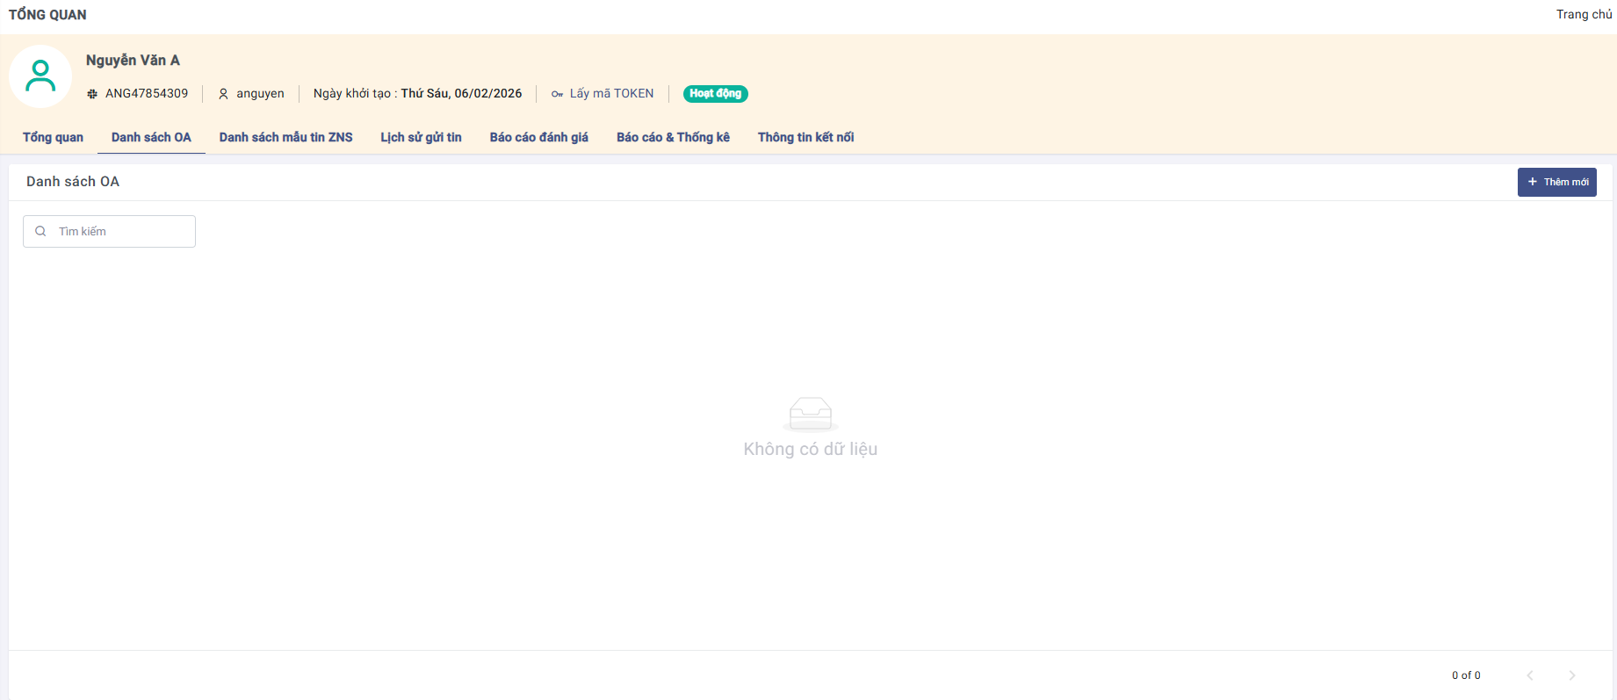This screenshot has width=1617, height=700.
Task: Switch to Báo cáo đánh giá tab
Action: click(x=538, y=137)
